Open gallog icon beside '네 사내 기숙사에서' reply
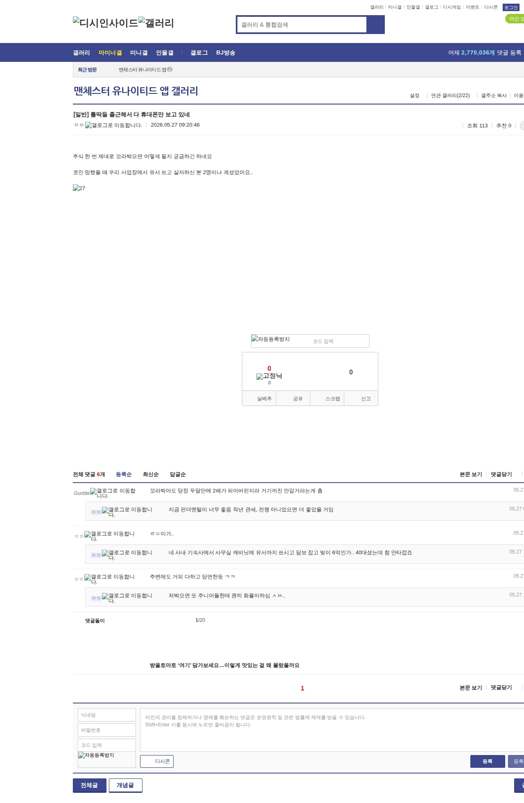 (127, 555)
